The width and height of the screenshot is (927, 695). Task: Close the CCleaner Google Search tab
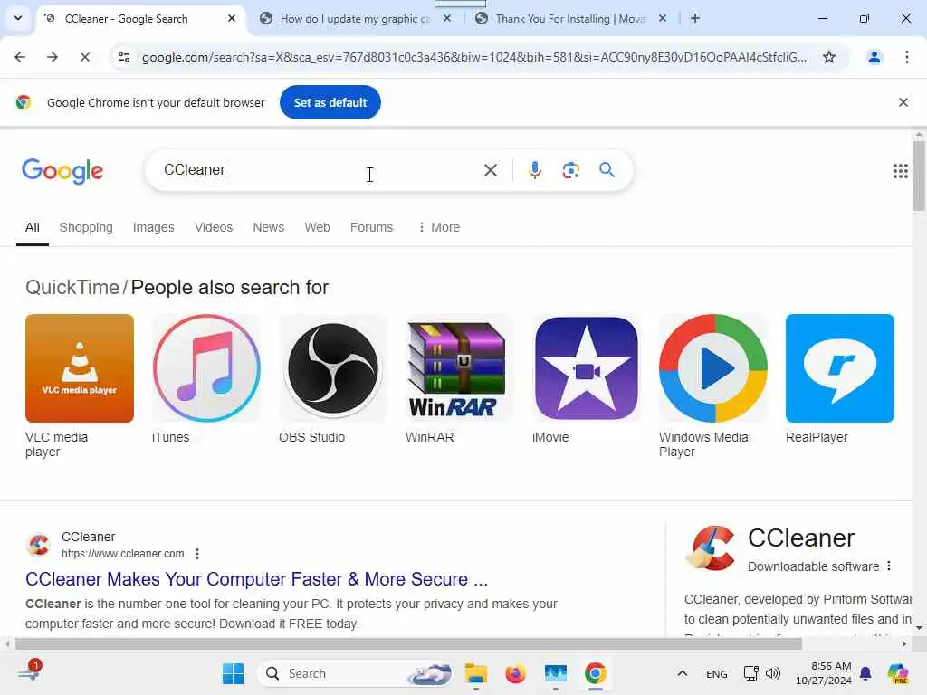(x=232, y=18)
